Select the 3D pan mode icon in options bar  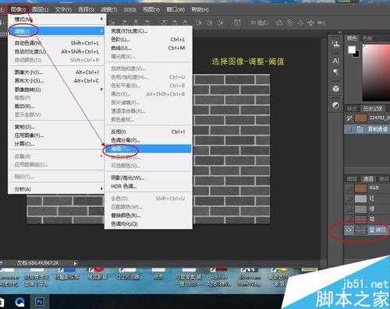pos(300,23)
